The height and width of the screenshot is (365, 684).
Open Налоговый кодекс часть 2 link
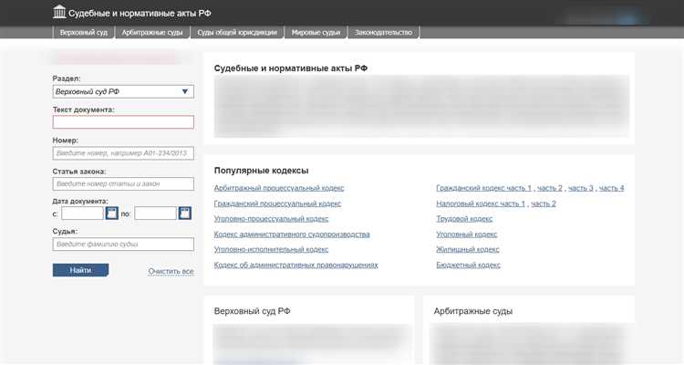[x=544, y=203]
